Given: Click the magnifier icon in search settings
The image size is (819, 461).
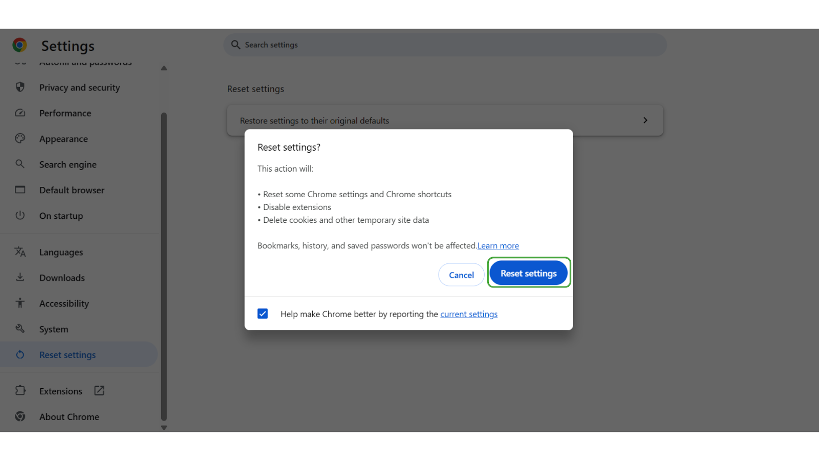Looking at the screenshot, I should point(235,45).
